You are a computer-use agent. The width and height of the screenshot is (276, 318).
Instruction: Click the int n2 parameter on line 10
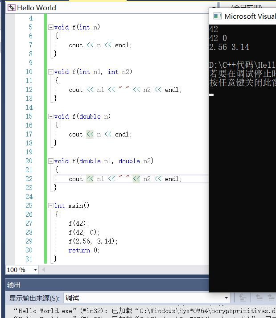pos(119,72)
